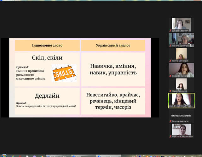Click muted mic icon beside Бєлова Анастасія
Screen dimensions: 202x157
tap(170, 121)
